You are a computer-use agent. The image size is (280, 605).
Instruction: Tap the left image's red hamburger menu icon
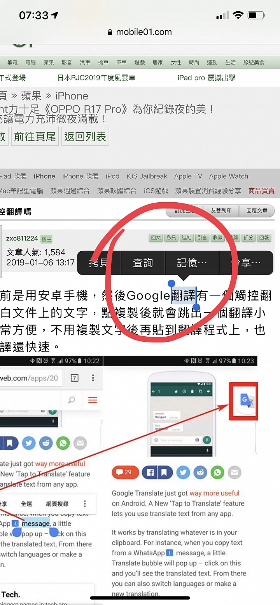click(93, 400)
